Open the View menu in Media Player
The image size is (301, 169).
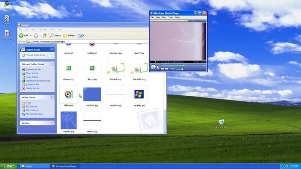coord(158,17)
